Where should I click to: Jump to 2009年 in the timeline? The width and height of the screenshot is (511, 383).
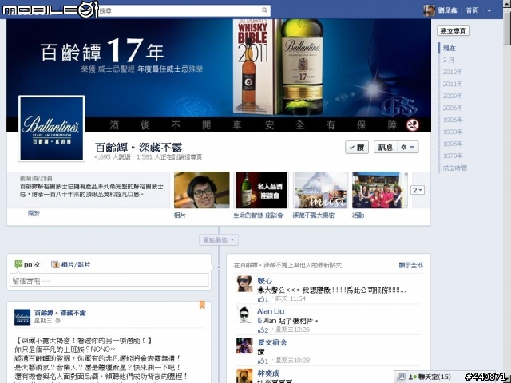(453, 96)
